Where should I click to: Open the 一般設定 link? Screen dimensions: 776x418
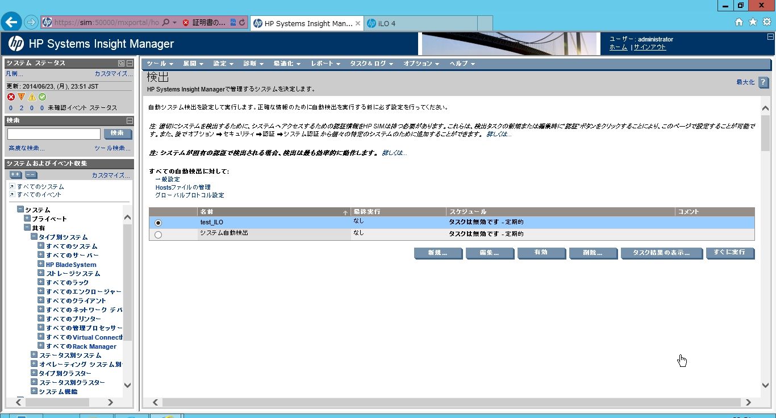[x=168, y=179]
